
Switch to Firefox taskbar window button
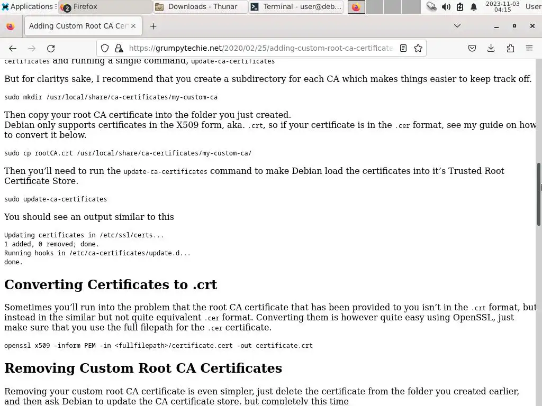[x=105, y=6]
